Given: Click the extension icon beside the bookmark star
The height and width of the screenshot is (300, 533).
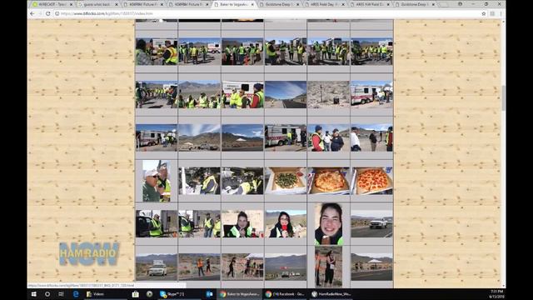Looking at the screenshot, I should pyautogui.click(x=492, y=13).
